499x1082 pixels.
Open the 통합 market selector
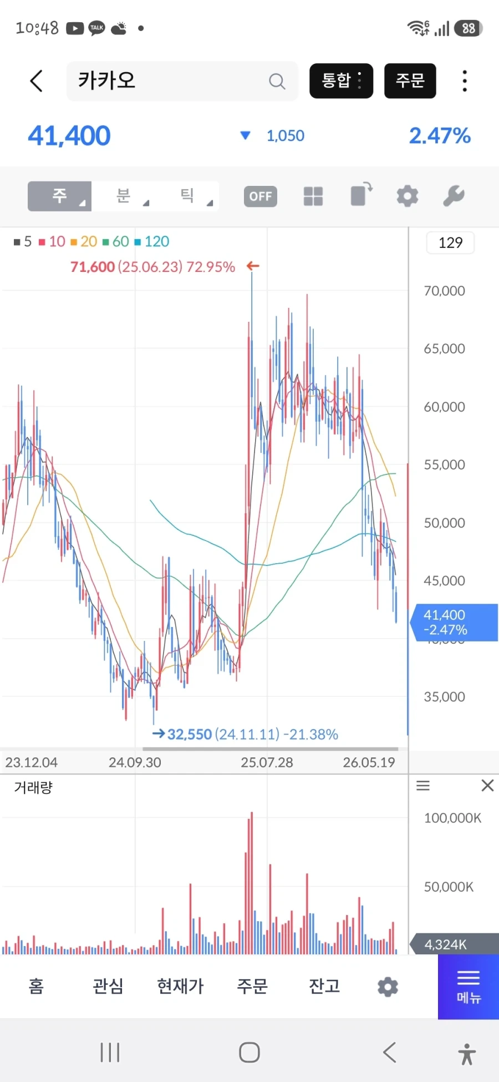(x=341, y=81)
